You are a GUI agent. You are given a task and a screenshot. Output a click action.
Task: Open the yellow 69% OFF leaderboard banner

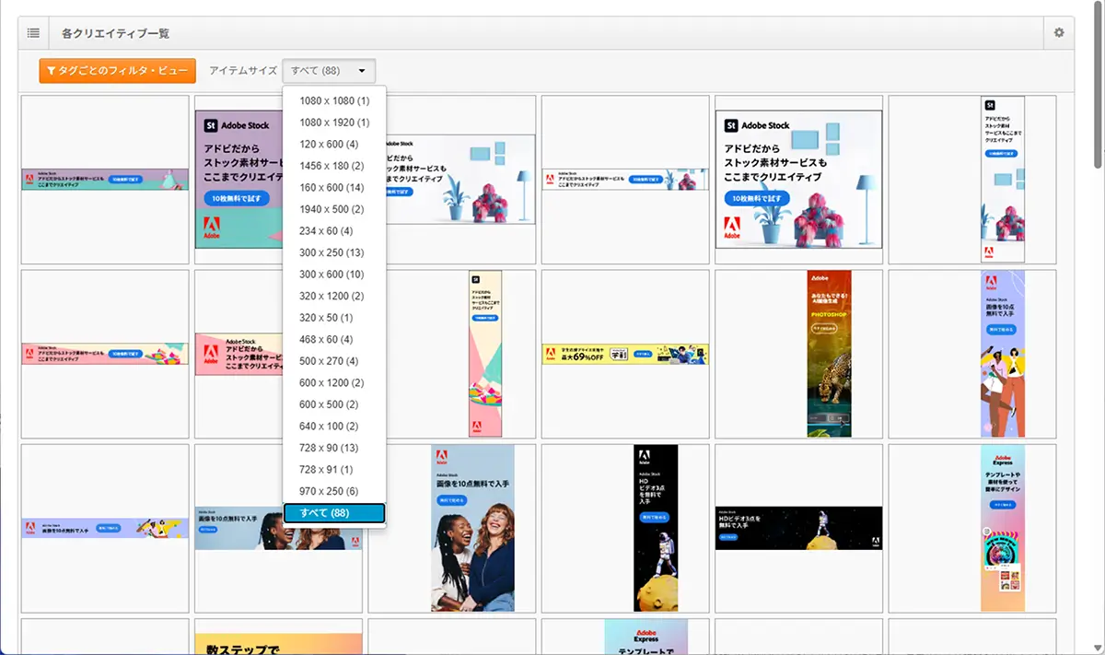point(625,355)
